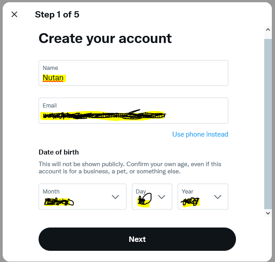Click the Email label text
This screenshot has height=262, width=275.
click(x=50, y=106)
